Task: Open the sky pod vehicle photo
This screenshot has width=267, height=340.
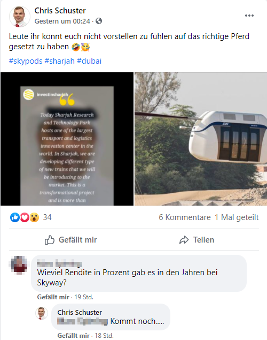Action: click(x=201, y=139)
